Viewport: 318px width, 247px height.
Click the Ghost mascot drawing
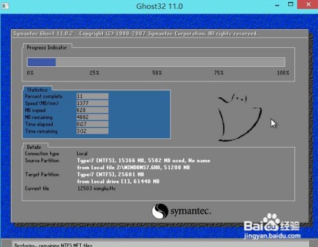(x=240, y=116)
